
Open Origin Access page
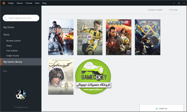click(x=13, y=56)
